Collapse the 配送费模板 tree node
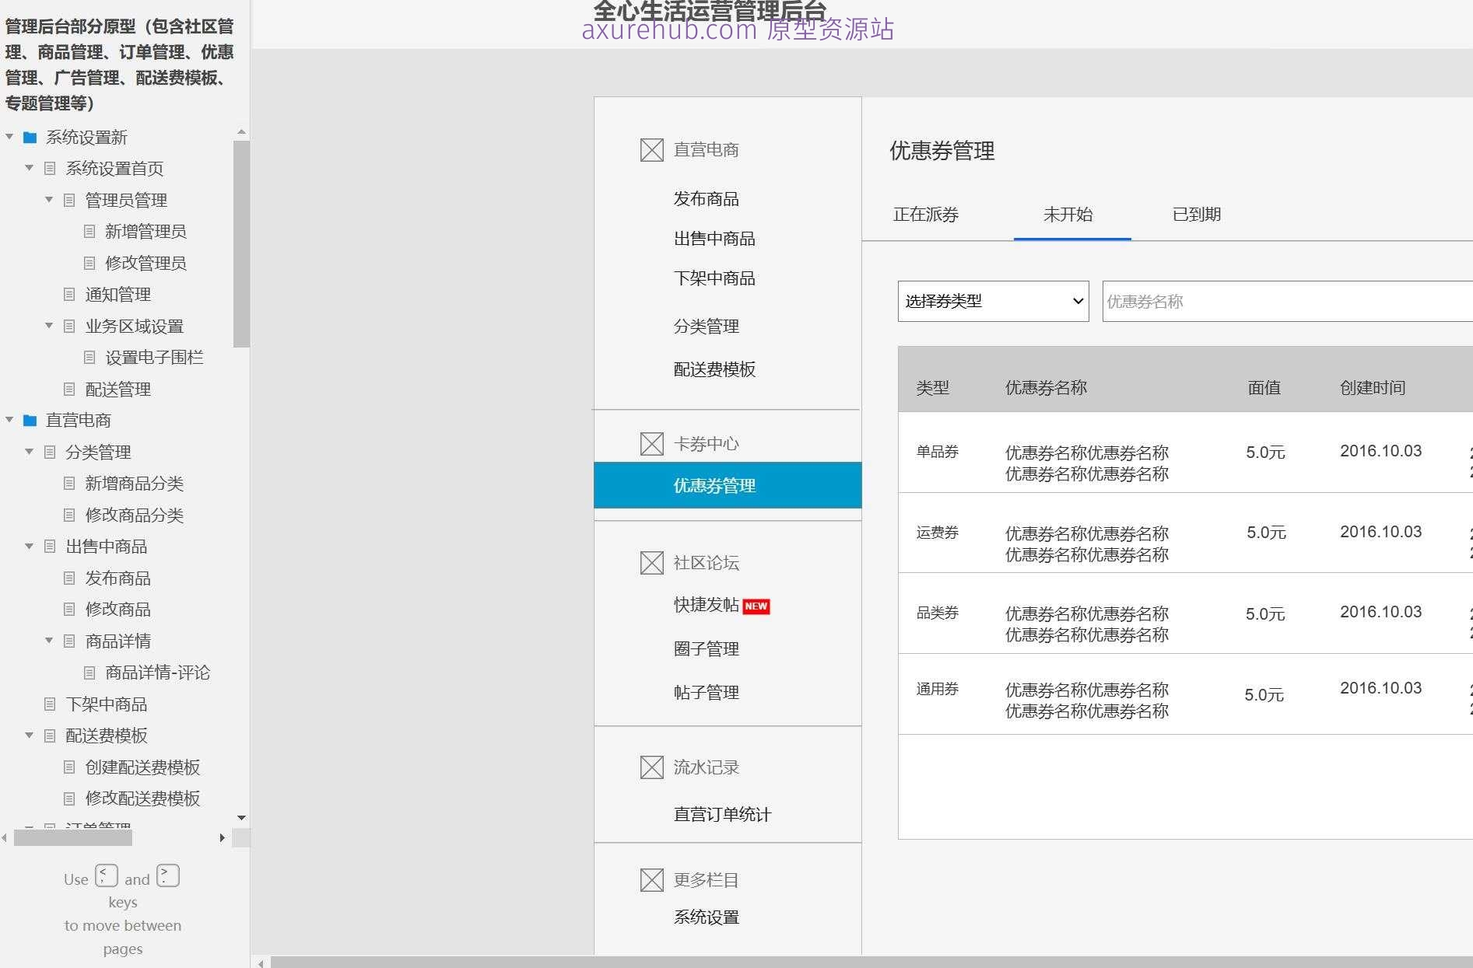 pos(29,735)
